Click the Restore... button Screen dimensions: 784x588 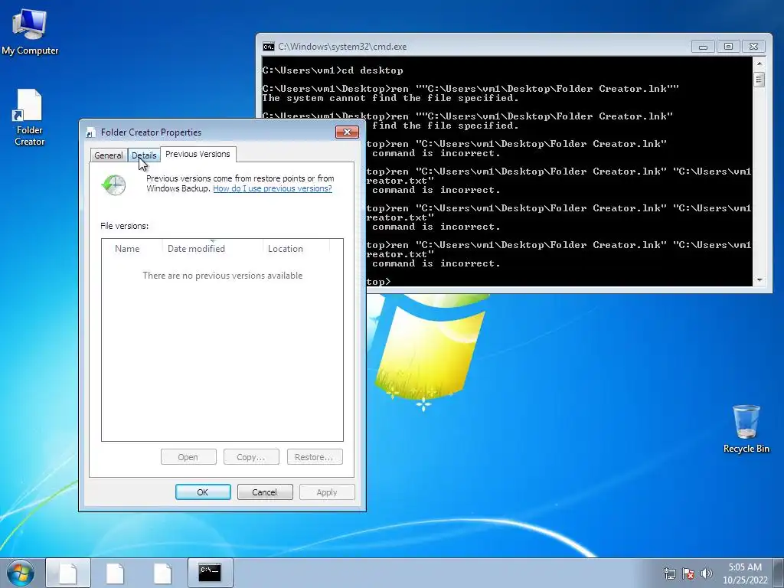click(315, 457)
